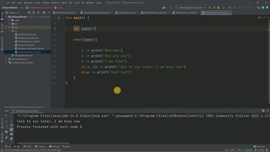
Task: Open the Event Log button
Action: click(x=259, y=147)
